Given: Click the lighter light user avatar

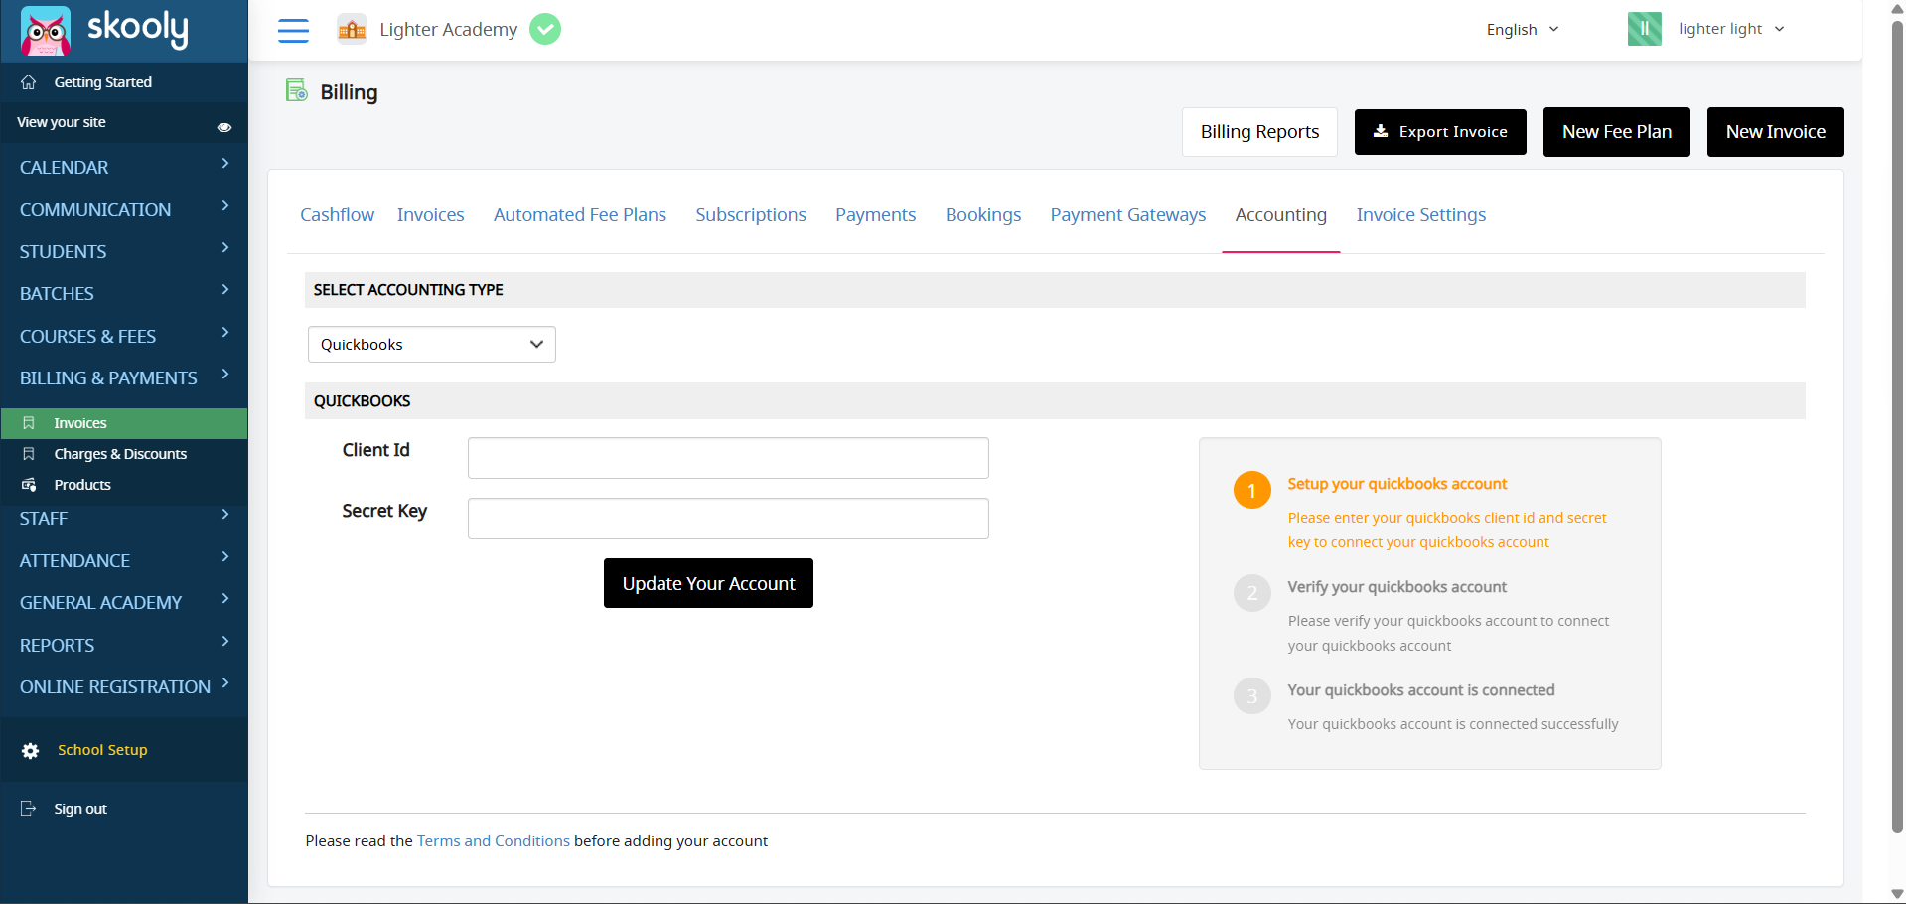Looking at the screenshot, I should pos(1645,29).
